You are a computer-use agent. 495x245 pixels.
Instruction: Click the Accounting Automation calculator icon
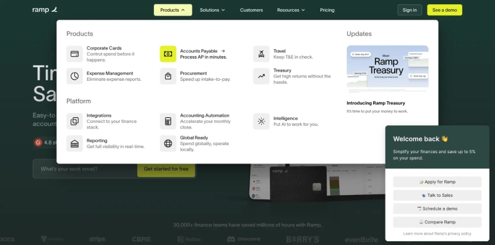pyautogui.click(x=168, y=121)
